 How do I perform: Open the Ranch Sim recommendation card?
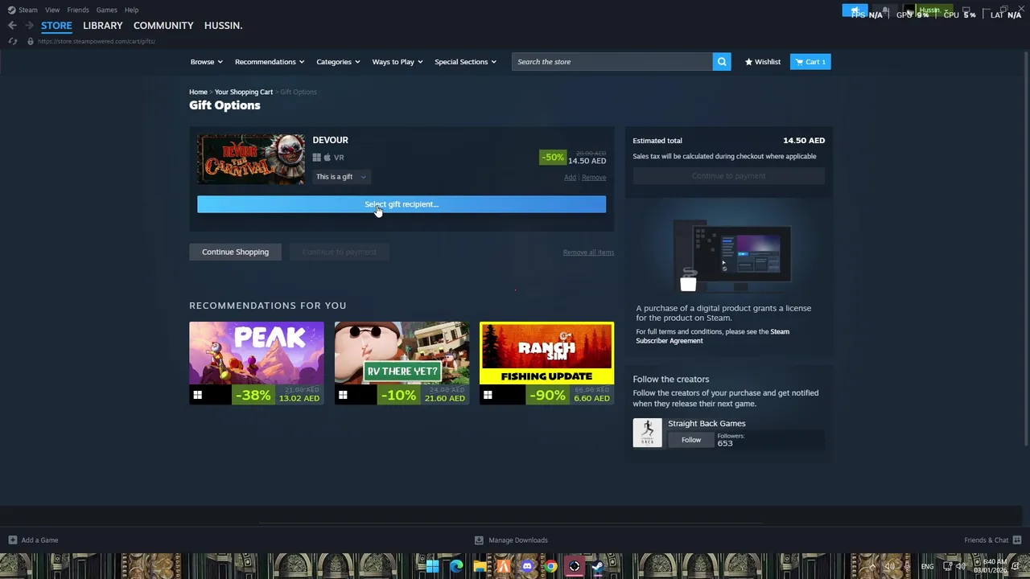(546, 363)
